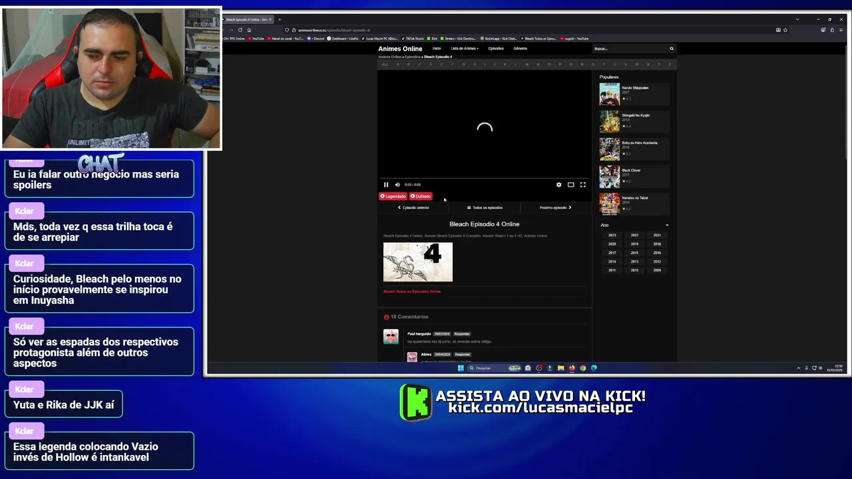
Task: Mute the video player volume
Action: (x=397, y=185)
